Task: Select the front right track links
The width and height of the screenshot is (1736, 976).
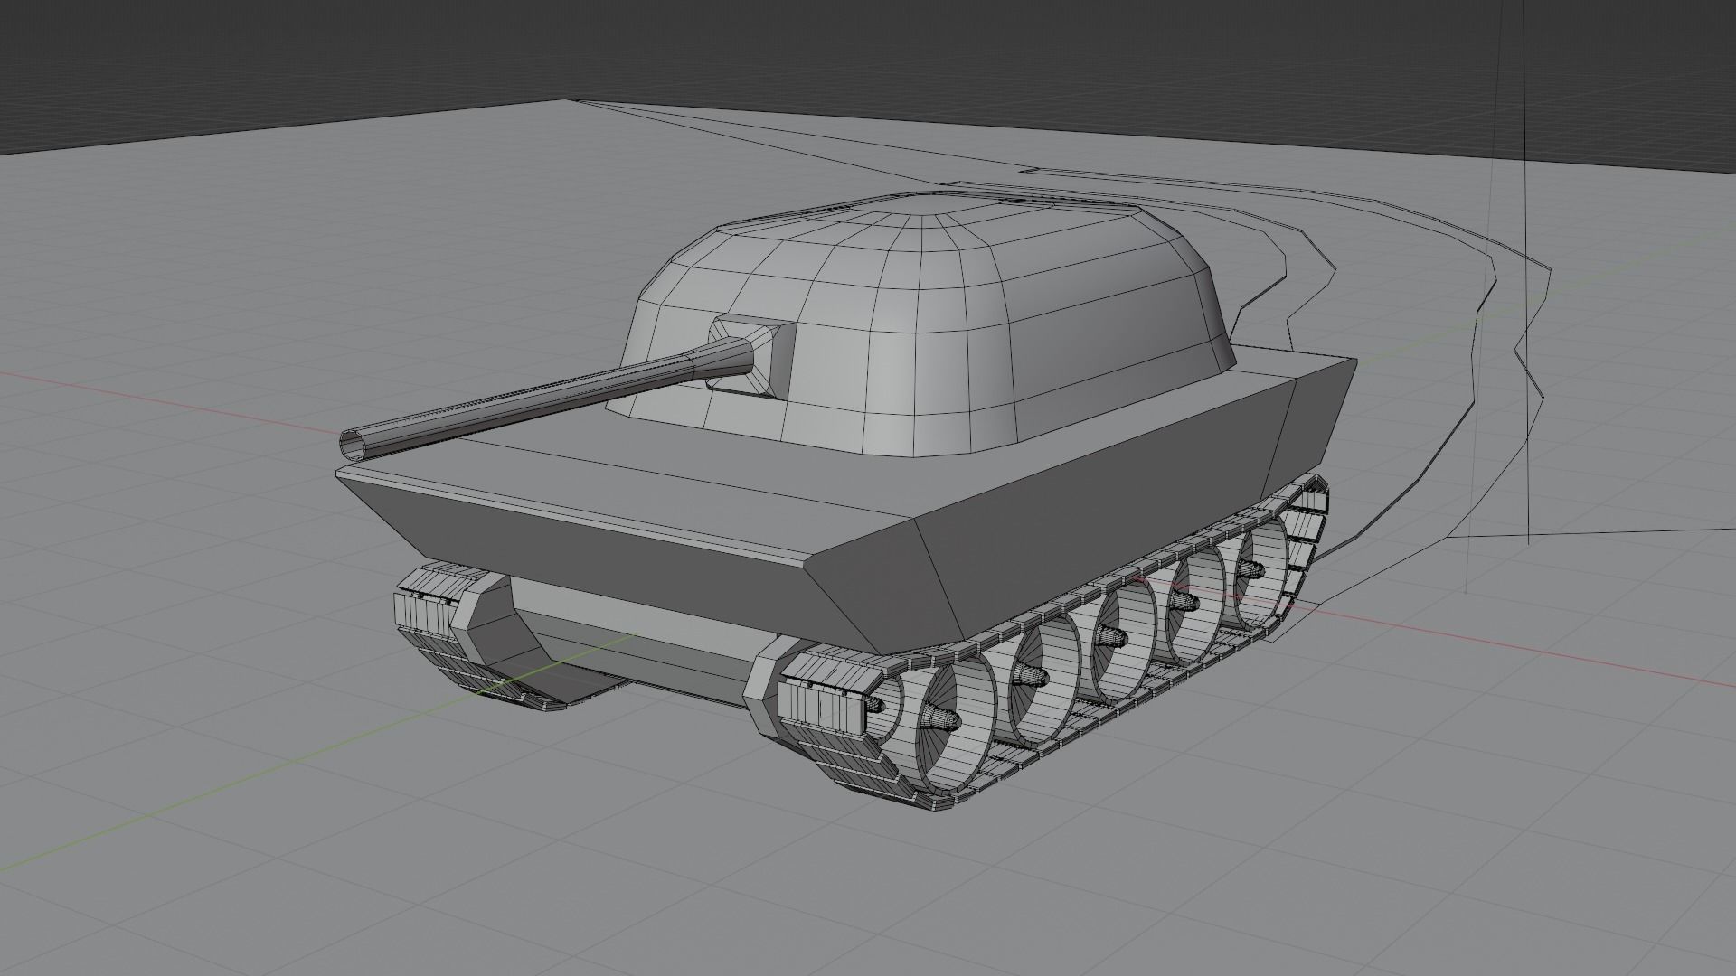Action: pyautogui.click(x=818, y=705)
